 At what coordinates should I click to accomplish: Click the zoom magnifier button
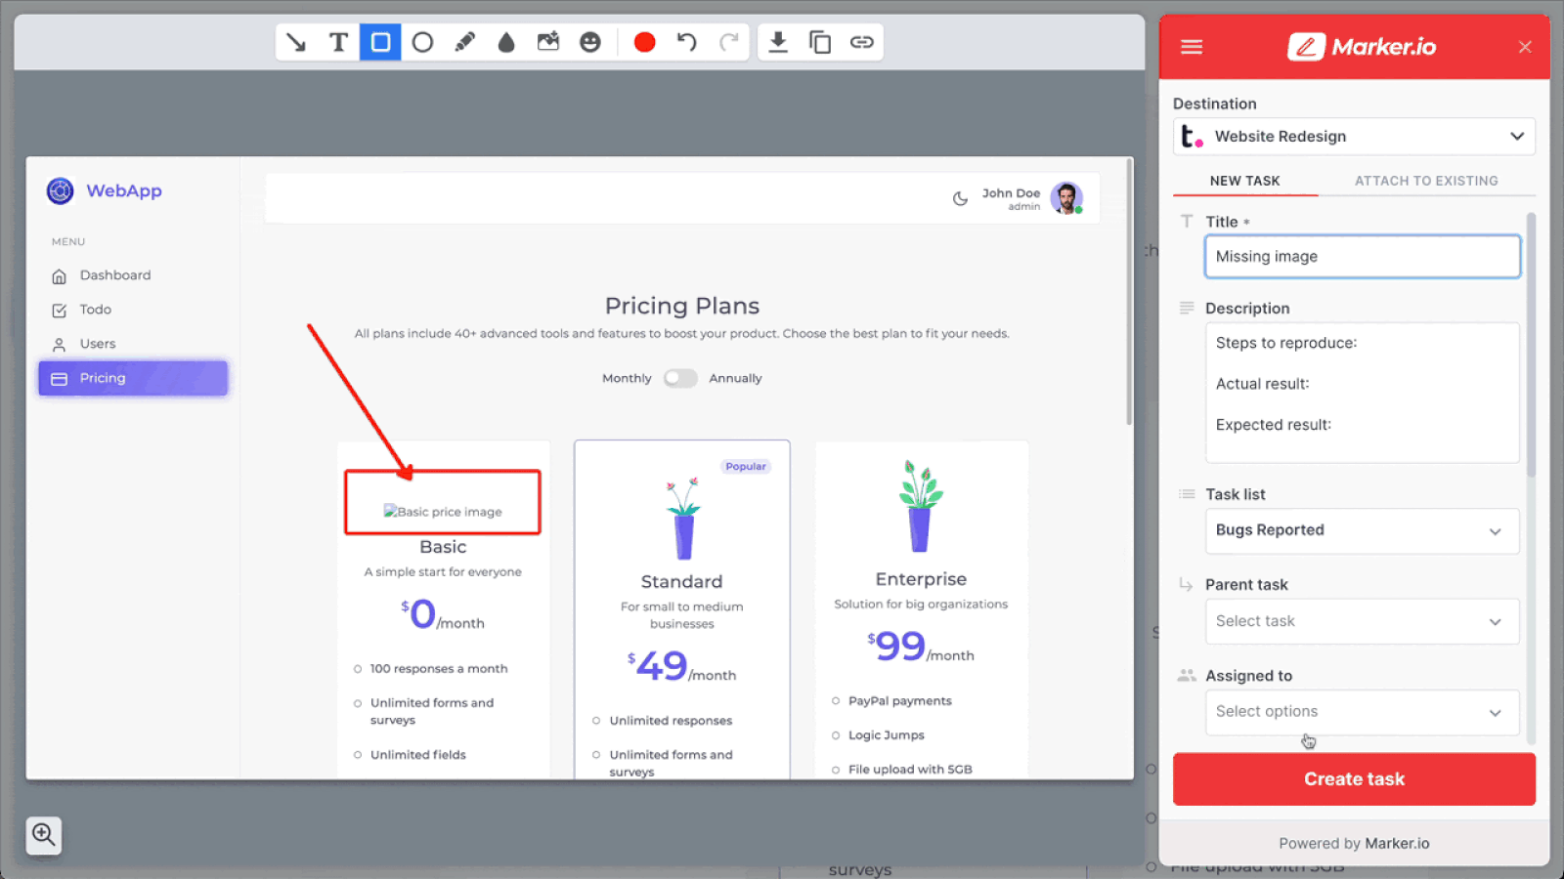[44, 834]
